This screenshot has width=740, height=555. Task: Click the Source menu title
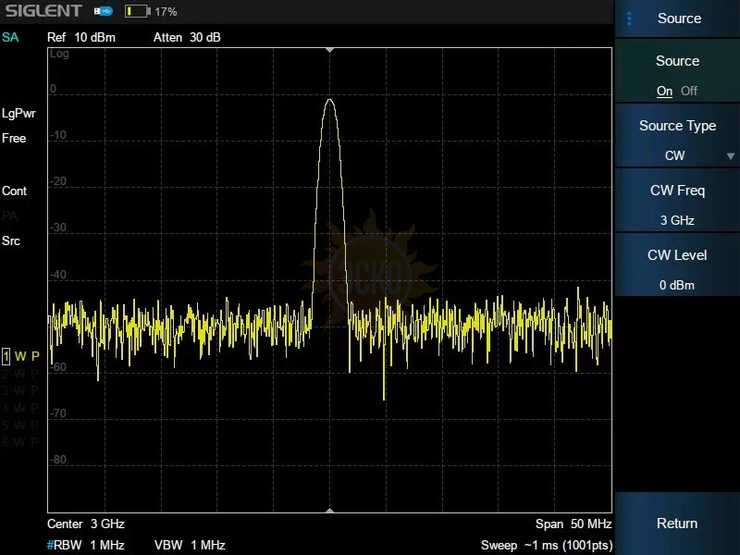pyautogui.click(x=679, y=18)
